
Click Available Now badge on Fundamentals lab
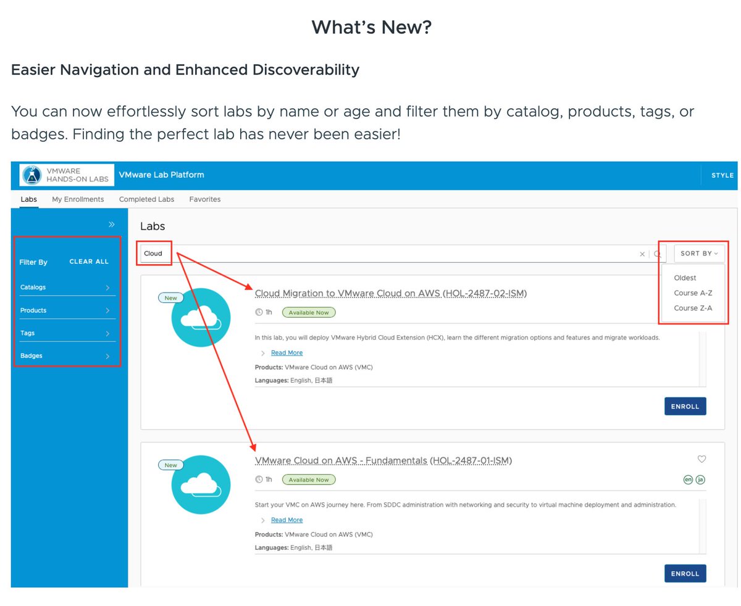(x=309, y=479)
